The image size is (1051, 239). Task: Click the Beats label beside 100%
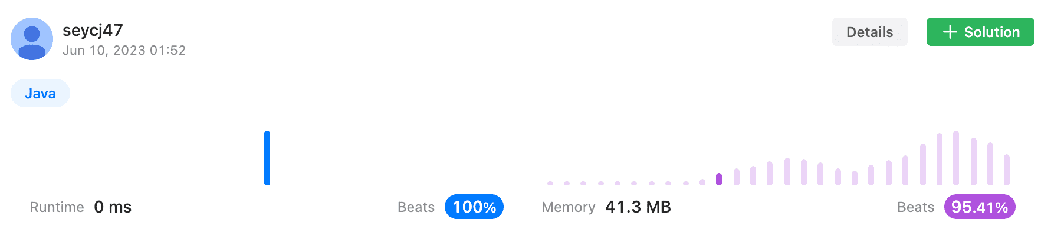(x=416, y=207)
